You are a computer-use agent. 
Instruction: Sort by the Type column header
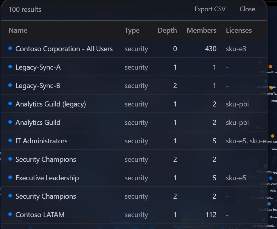pos(132,30)
